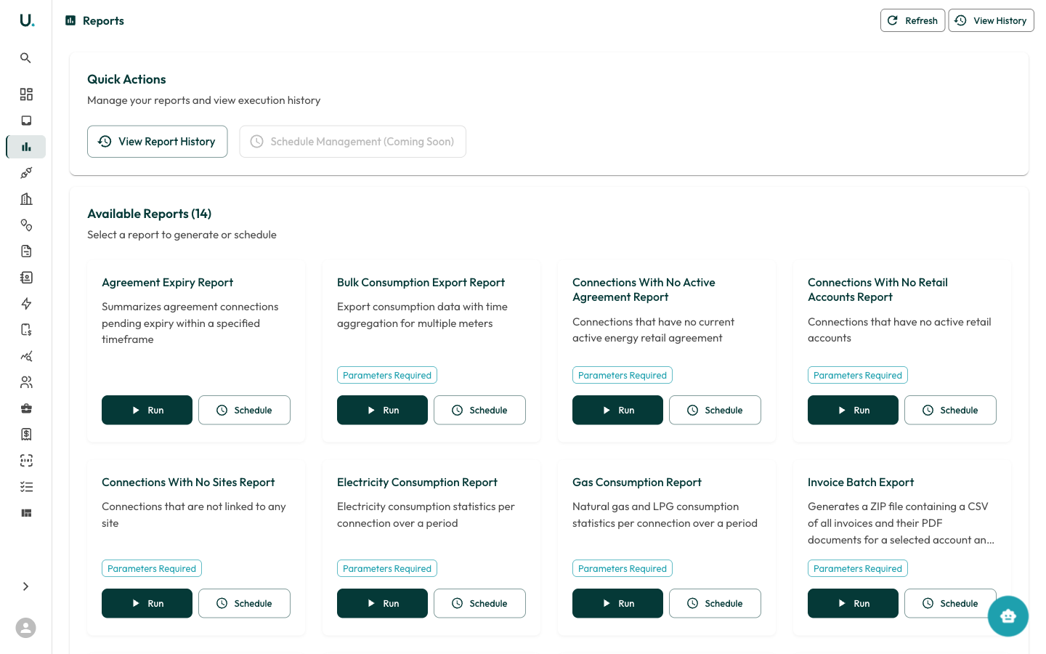1046x654 pixels.
Task: Run Connections With No Sites Report
Action: pyautogui.click(x=147, y=603)
